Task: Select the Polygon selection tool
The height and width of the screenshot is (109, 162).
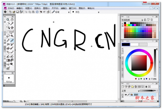Action: click(x=12, y=32)
